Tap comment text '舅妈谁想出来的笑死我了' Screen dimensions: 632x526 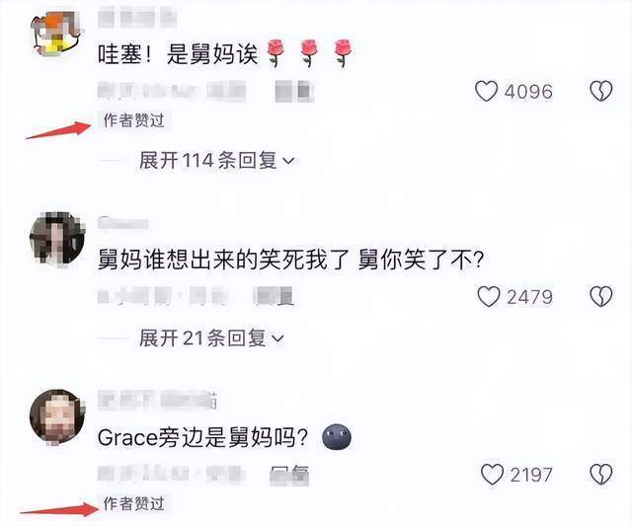pyautogui.click(x=223, y=260)
